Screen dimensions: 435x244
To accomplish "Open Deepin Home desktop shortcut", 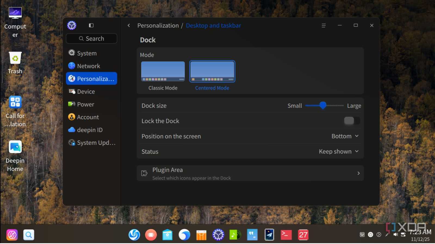I will [15, 156].
